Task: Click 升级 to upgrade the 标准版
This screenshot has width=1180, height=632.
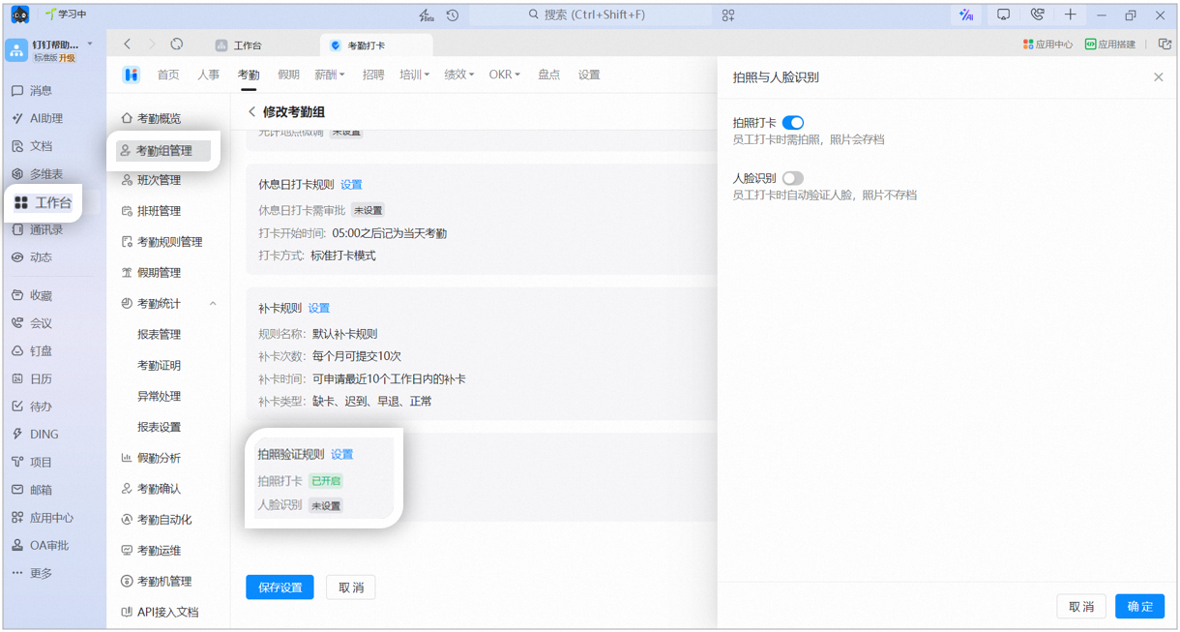Action: (x=67, y=58)
